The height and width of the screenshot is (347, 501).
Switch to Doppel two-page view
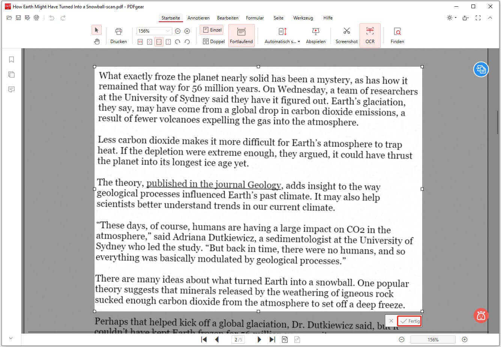coord(214,42)
